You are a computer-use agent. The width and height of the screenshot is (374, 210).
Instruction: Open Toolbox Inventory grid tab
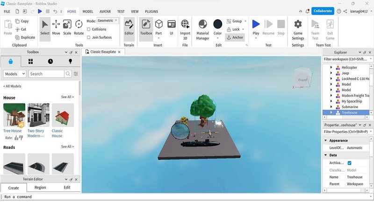tap(30, 62)
